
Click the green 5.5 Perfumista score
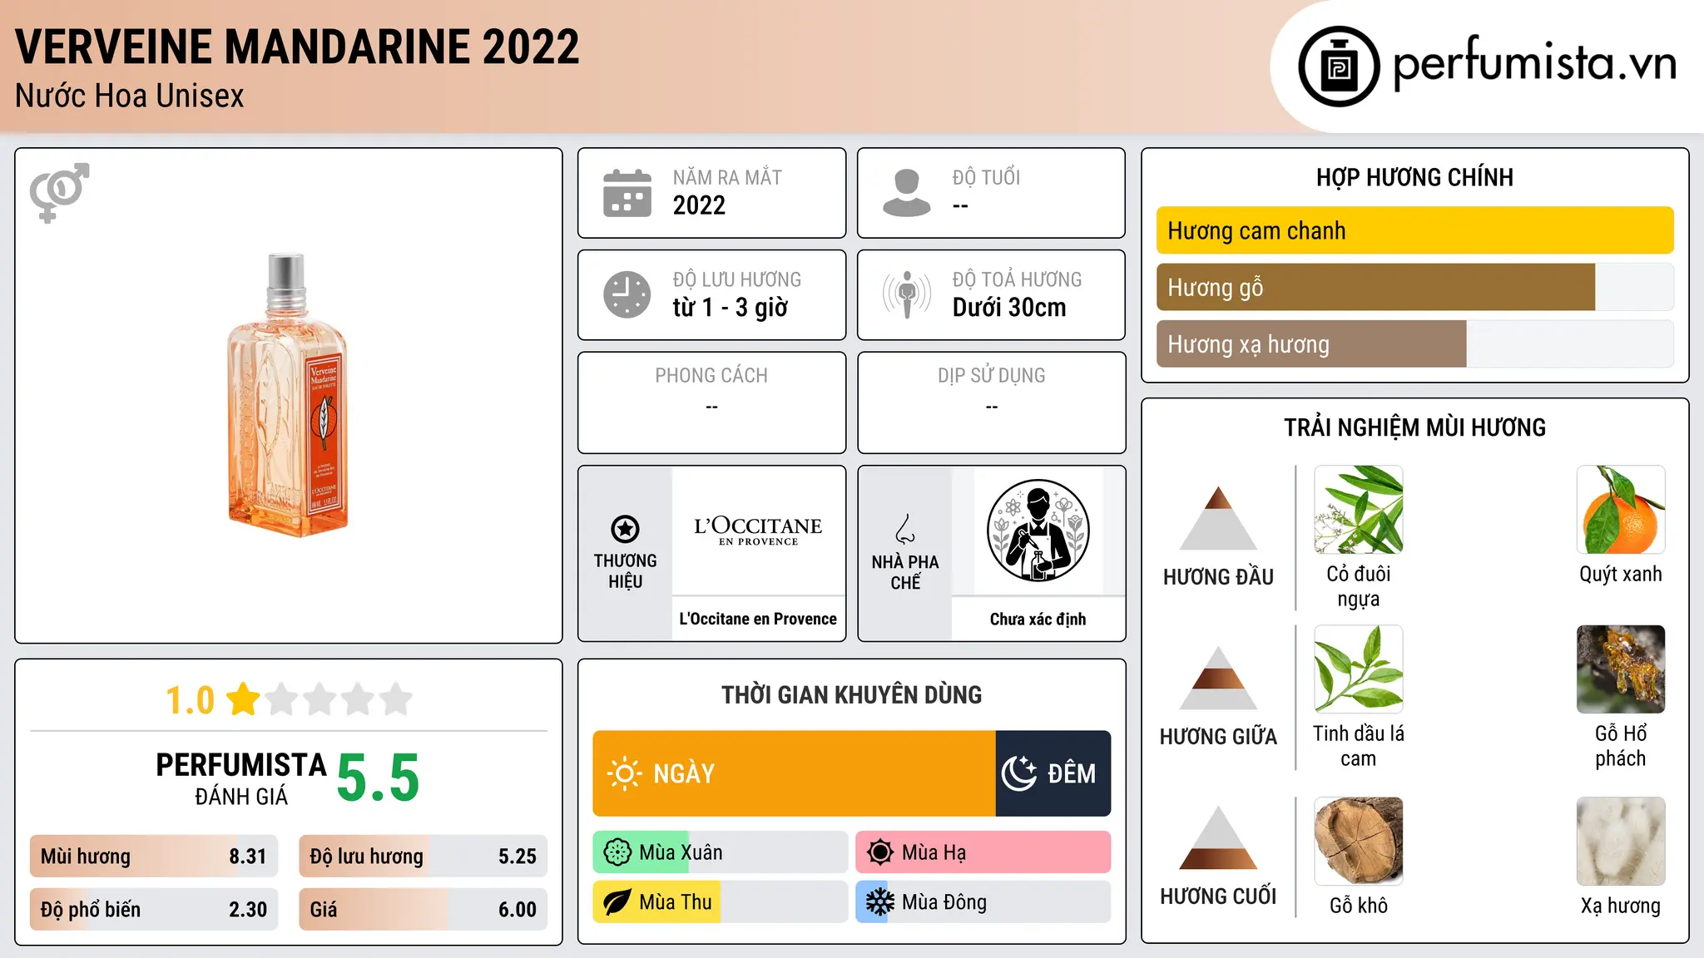tap(378, 778)
